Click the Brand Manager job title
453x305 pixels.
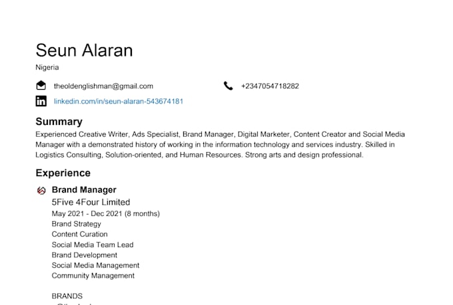click(x=84, y=190)
